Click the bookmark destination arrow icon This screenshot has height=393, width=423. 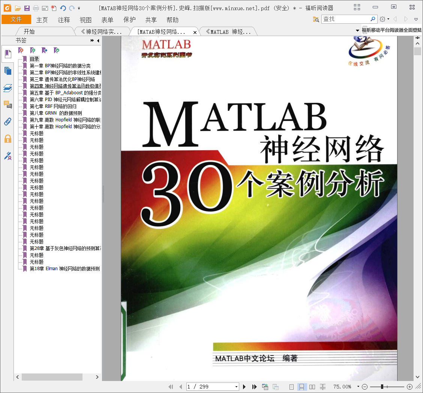click(x=45, y=50)
